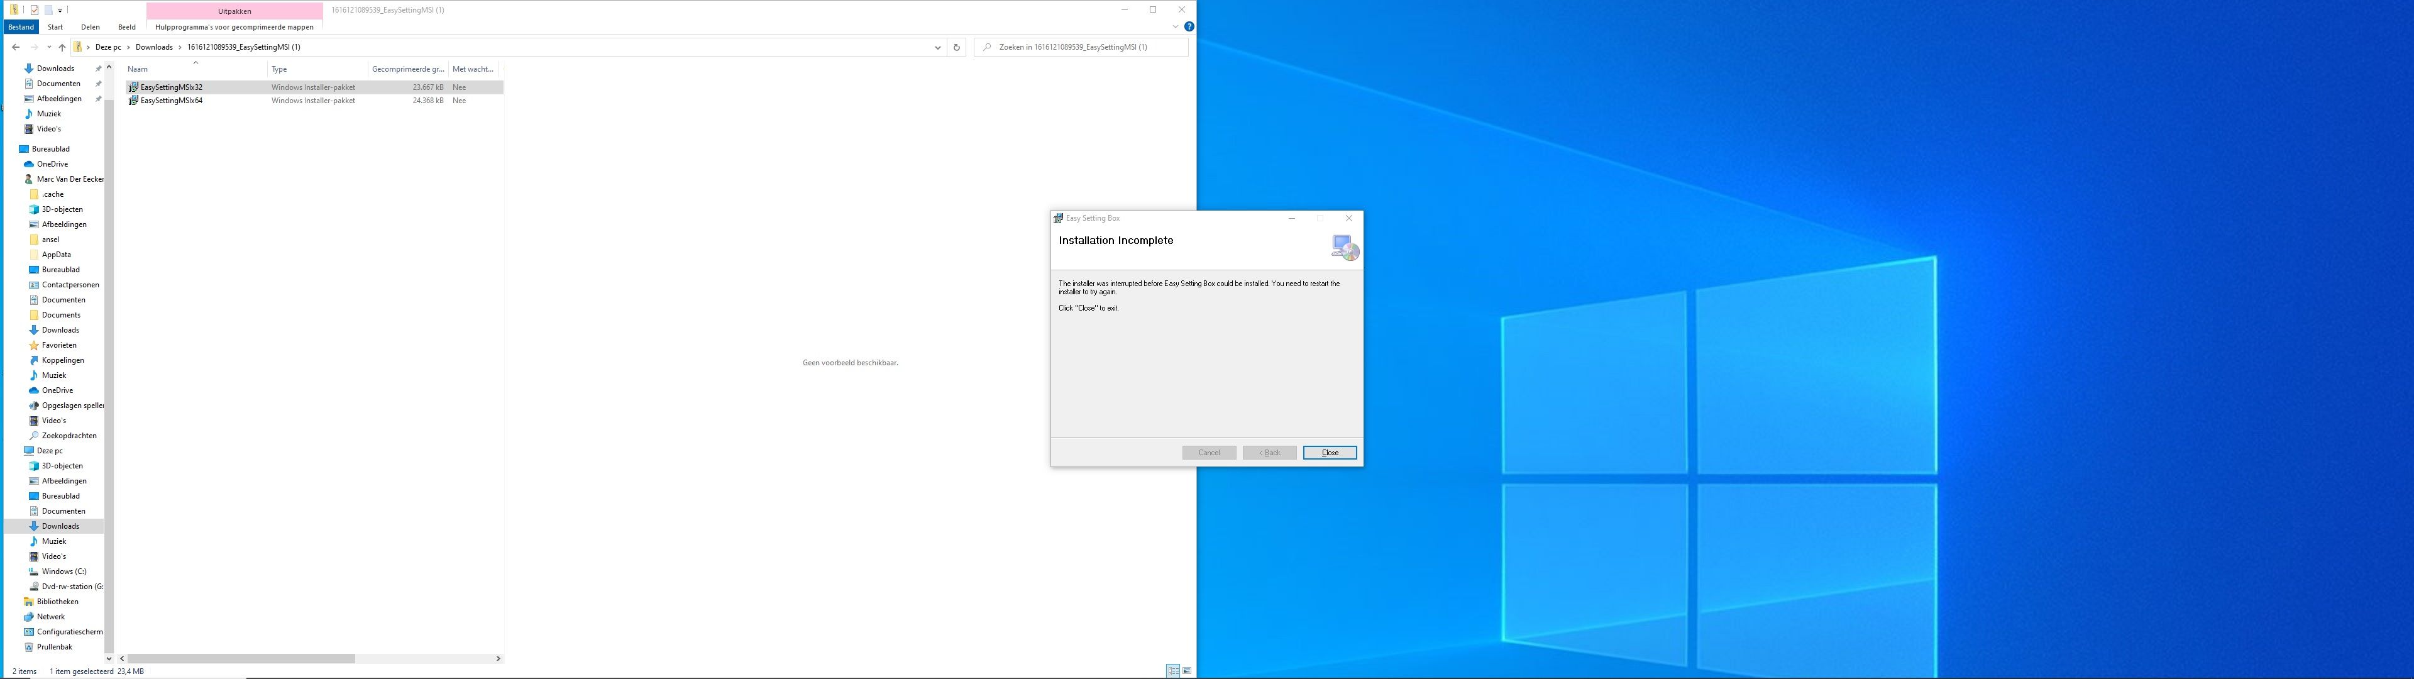Click the up one level folder icon
This screenshot has width=2414, height=679.
click(x=62, y=46)
